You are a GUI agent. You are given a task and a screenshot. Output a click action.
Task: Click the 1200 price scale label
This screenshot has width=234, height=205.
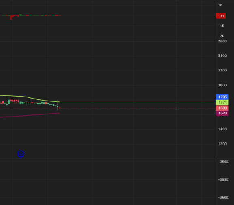pos(222,144)
